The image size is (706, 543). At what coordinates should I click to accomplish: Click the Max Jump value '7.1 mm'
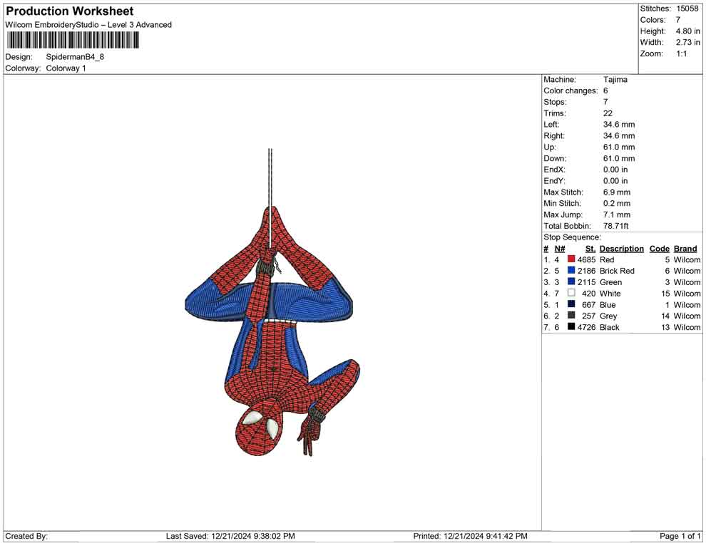tap(617, 214)
